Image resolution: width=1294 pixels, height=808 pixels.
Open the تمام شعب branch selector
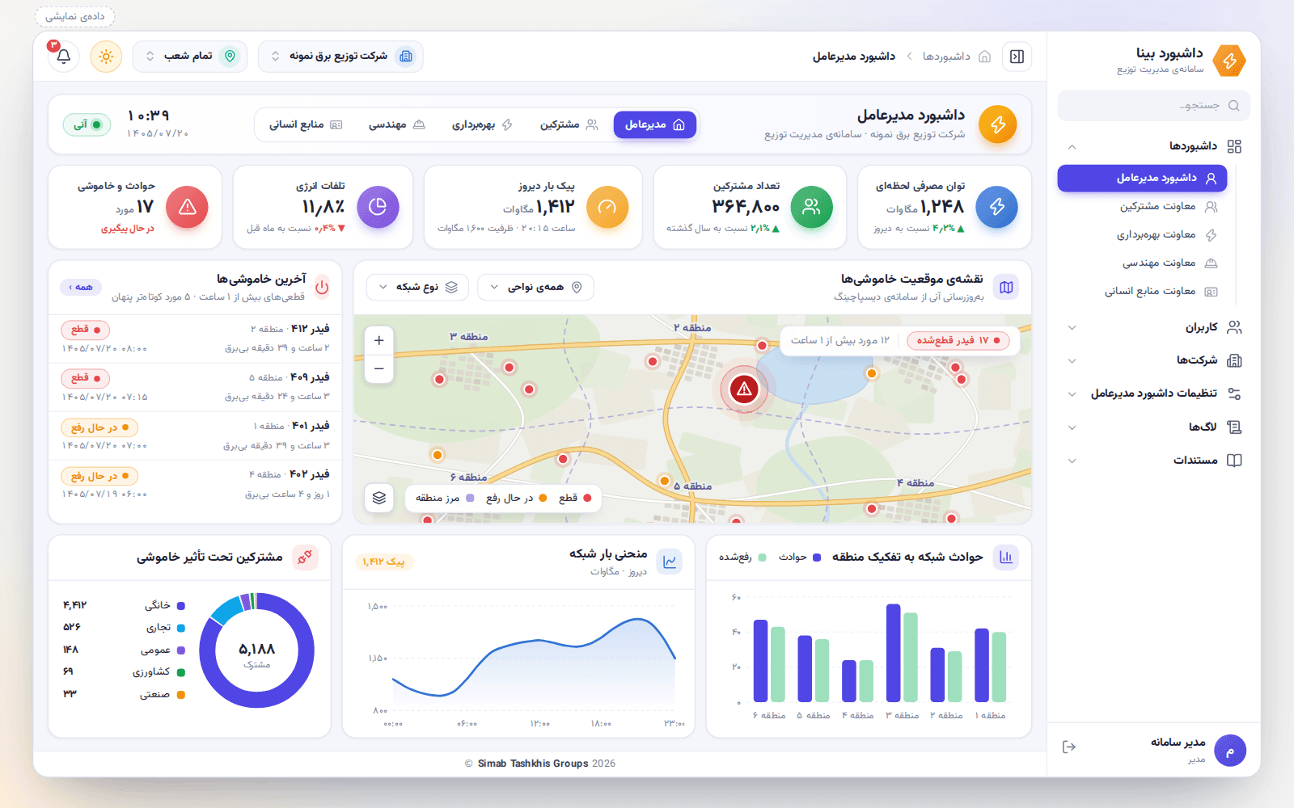coord(190,57)
